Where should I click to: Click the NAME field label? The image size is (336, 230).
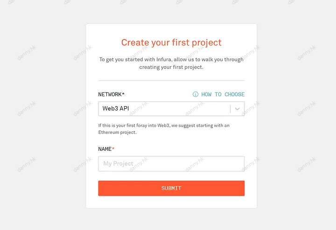(x=105, y=149)
